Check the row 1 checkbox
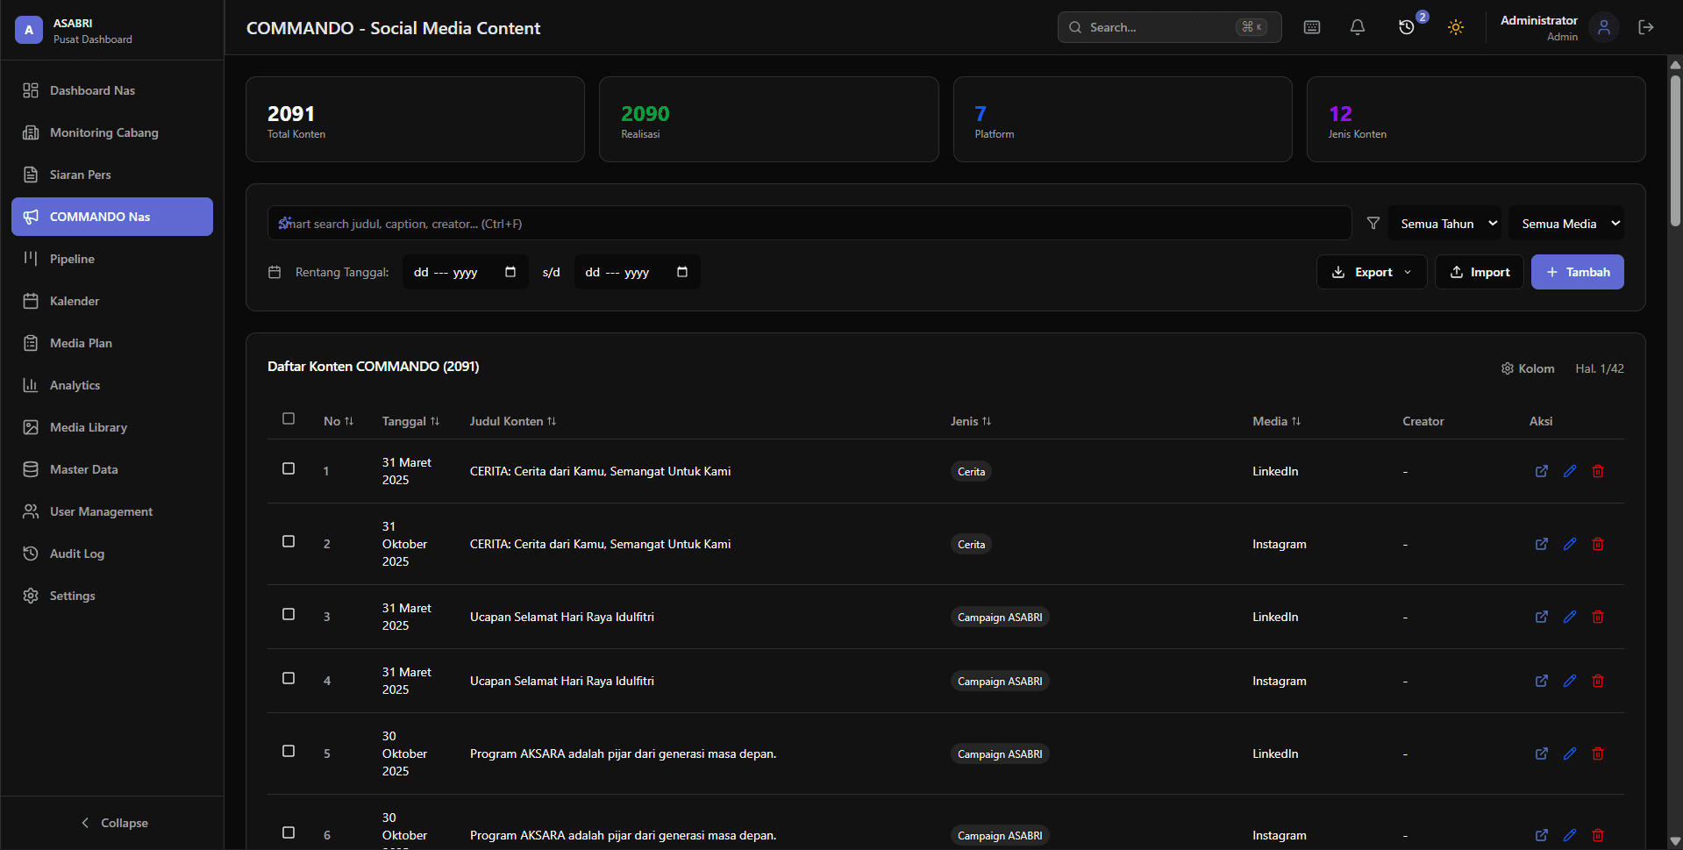This screenshot has height=850, width=1683. 289,468
